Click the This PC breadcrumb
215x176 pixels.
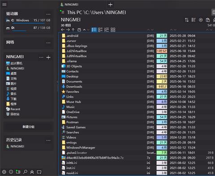(74, 13)
